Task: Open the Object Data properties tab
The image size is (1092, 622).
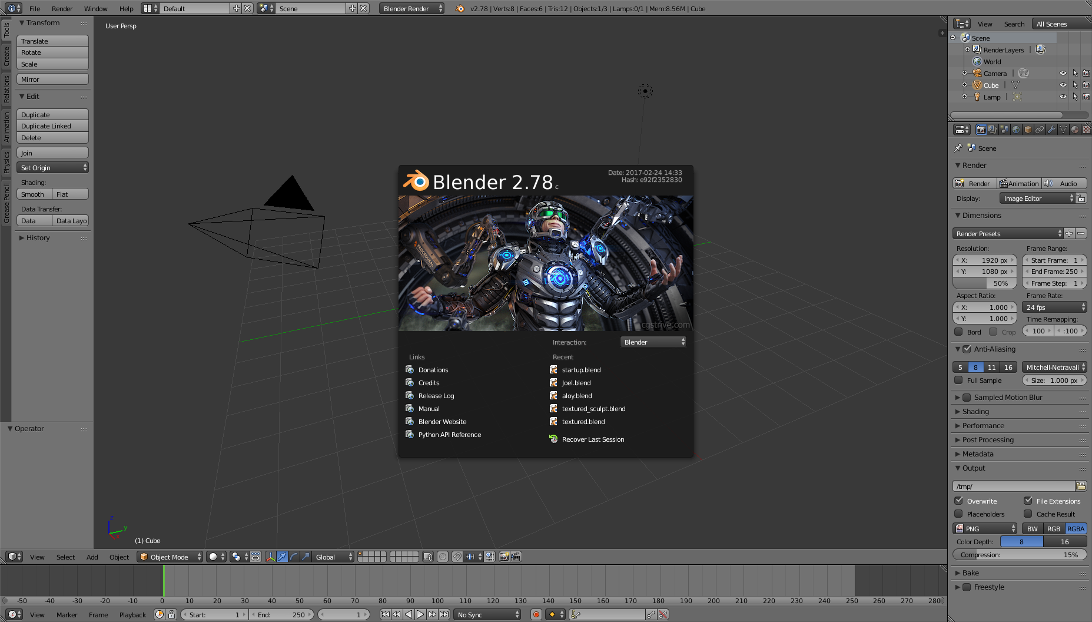Action: (1063, 130)
